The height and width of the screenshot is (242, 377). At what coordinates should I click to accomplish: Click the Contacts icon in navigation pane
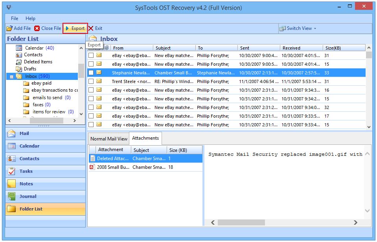tap(11, 159)
